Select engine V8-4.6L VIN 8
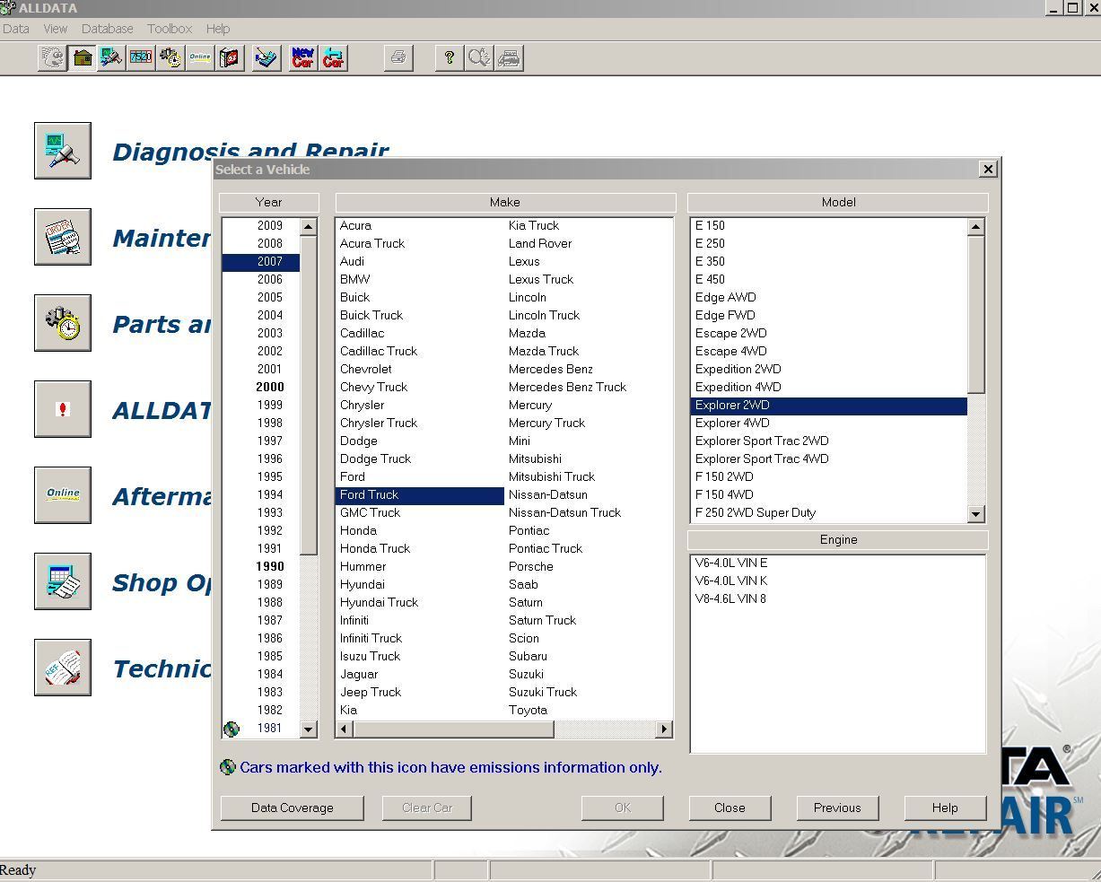This screenshot has height=882, width=1101. pos(730,598)
